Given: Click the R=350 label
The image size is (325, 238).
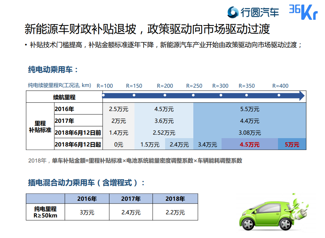Looking at the screenshot, I should pyautogui.click(x=247, y=86).
